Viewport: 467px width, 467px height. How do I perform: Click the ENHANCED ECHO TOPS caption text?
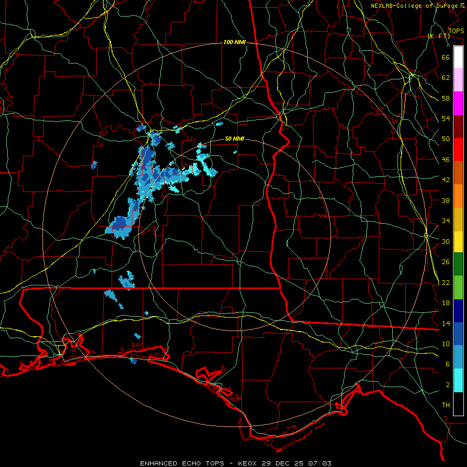click(x=182, y=463)
